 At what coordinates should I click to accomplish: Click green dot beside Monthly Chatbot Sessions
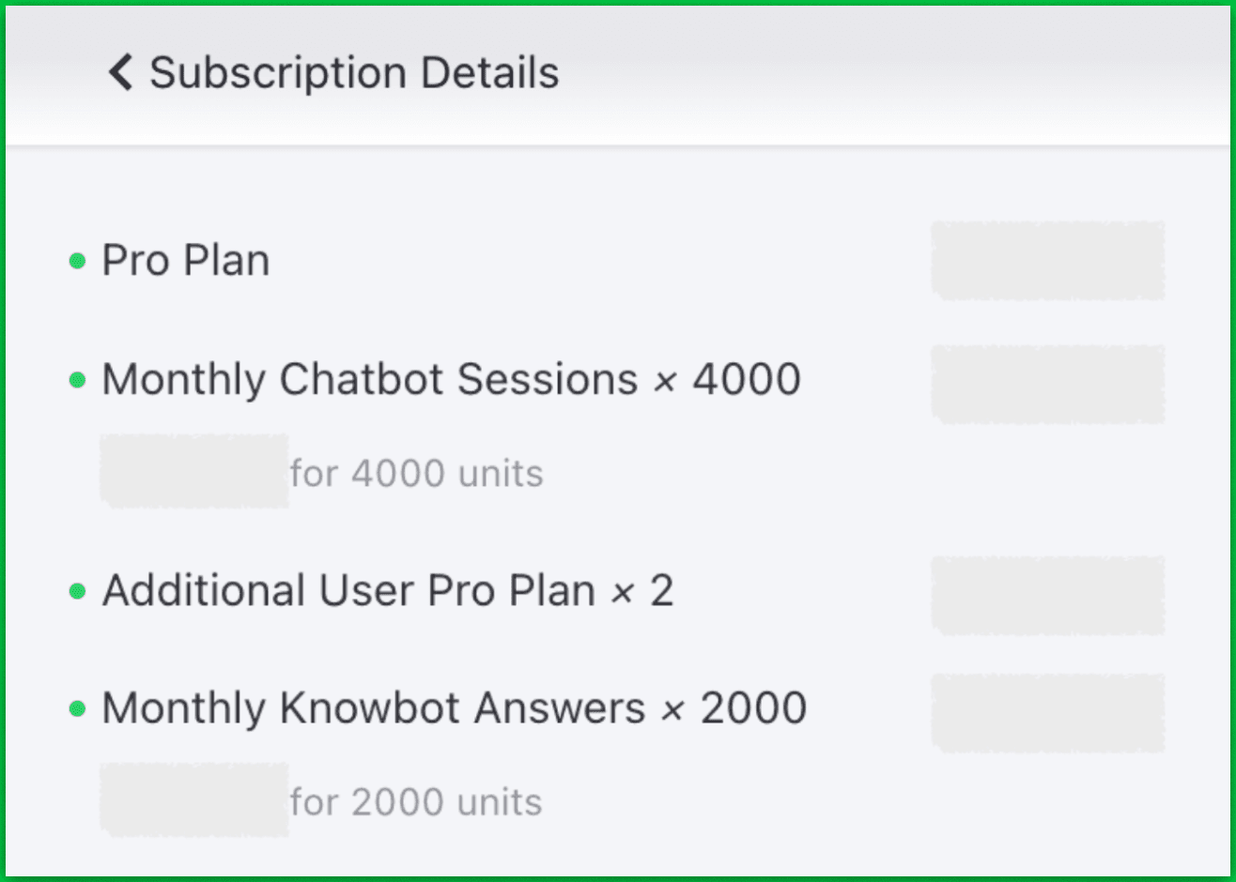coord(78,380)
